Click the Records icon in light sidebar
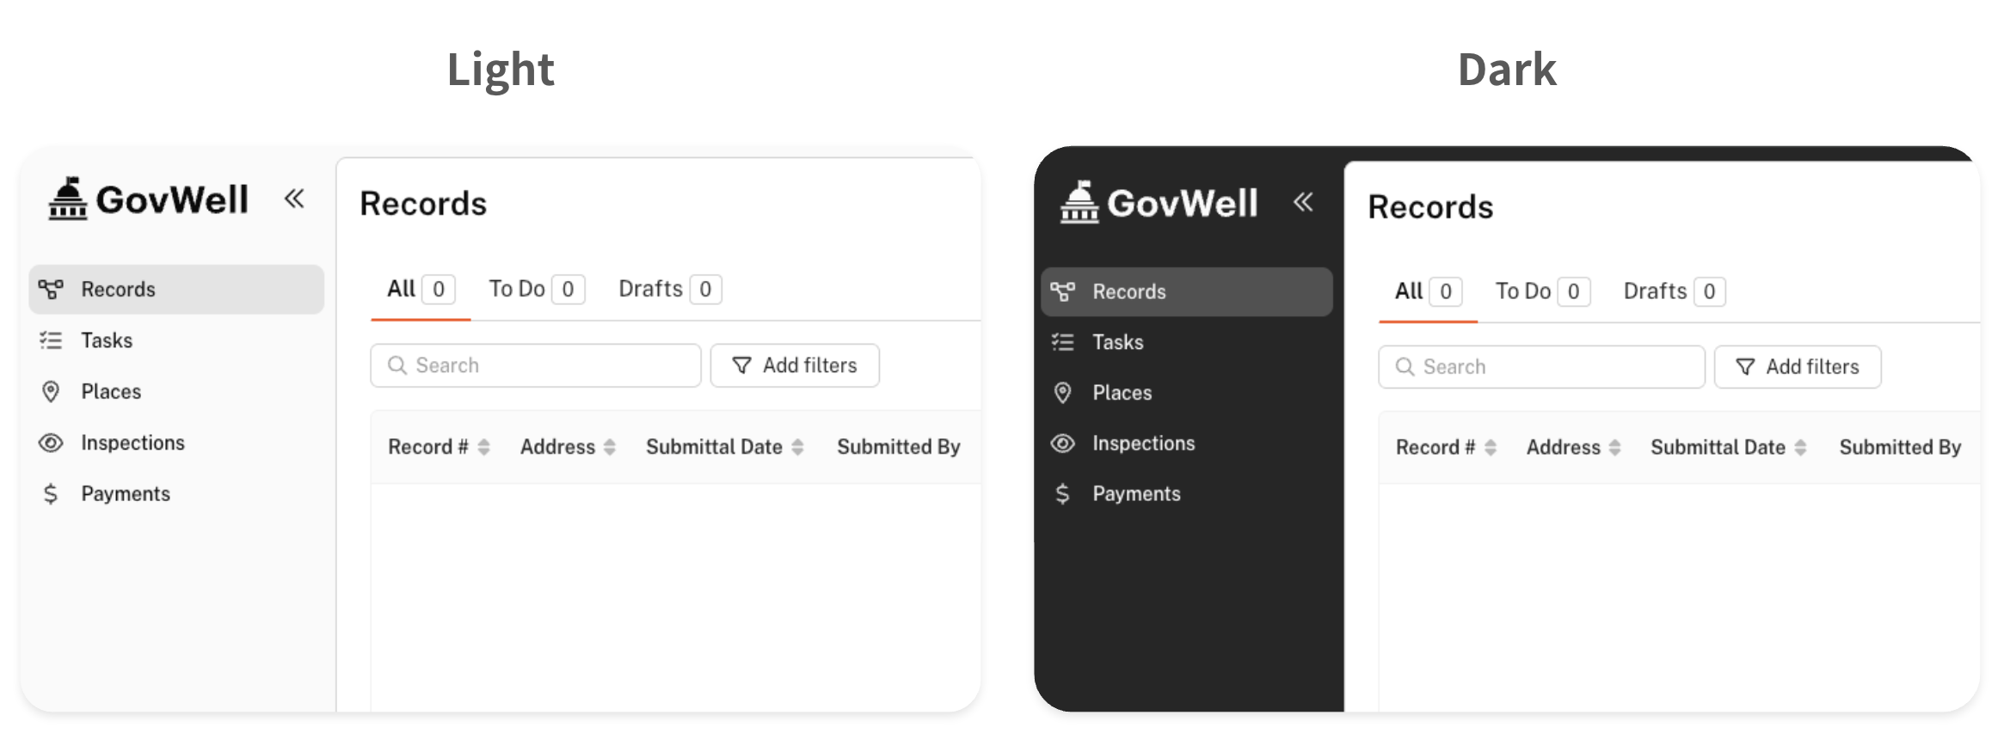 coord(51,290)
